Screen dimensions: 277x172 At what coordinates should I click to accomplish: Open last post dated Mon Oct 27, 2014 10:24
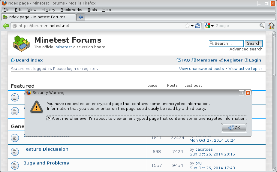(212, 140)
